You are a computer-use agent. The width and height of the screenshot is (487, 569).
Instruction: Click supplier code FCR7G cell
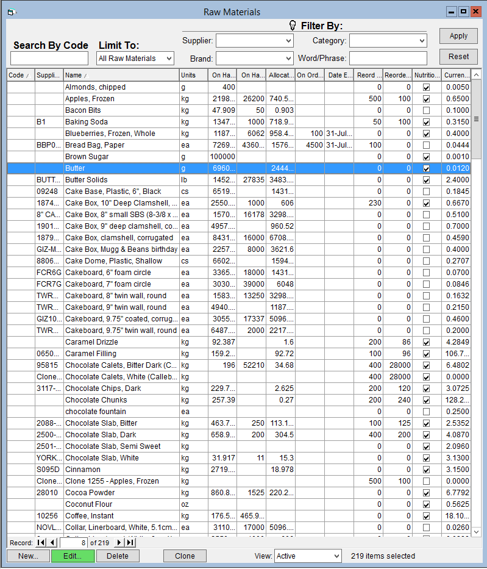click(49, 284)
